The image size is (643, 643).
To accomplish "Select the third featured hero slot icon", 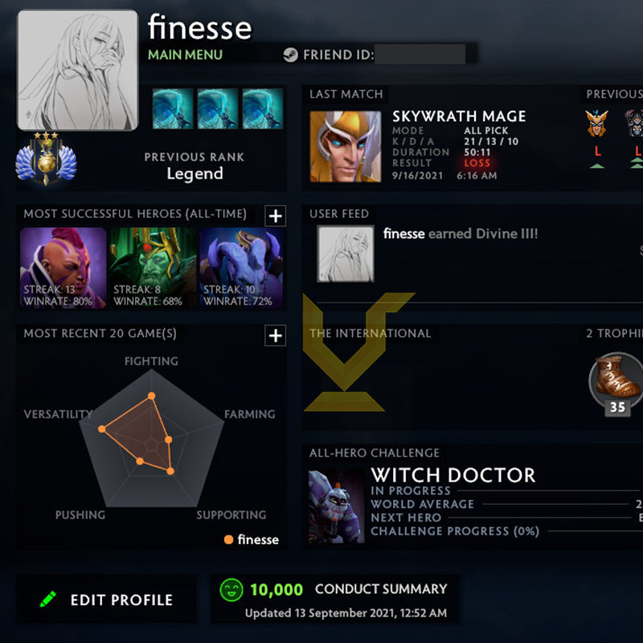I will (x=263, y=109).
